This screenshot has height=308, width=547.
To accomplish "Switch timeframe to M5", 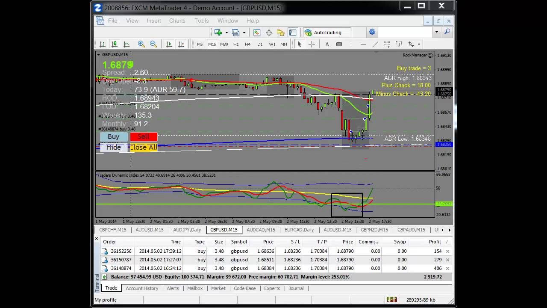I will click(200, 44).
